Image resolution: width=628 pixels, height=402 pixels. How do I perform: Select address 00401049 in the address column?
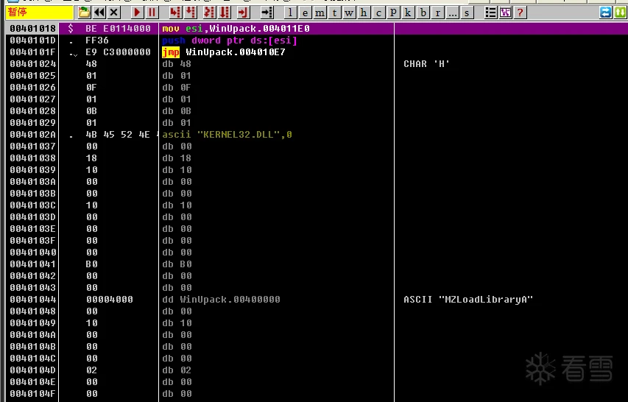pos(32,323)
